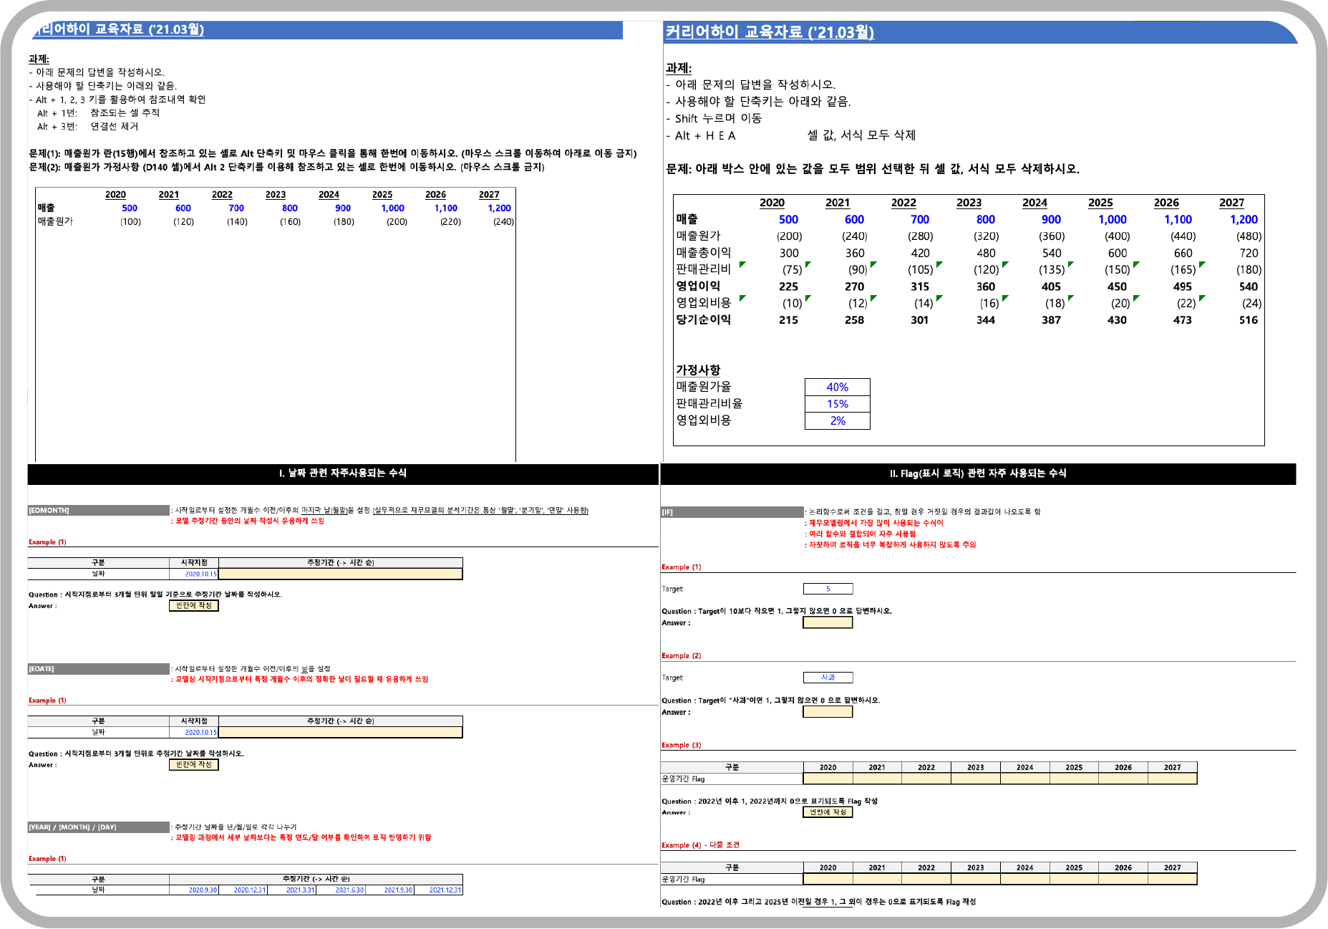This screenshot has width=1328, height=929.
Task: Click the Example (4) - 다중 조건 heading
Action: 700,845
